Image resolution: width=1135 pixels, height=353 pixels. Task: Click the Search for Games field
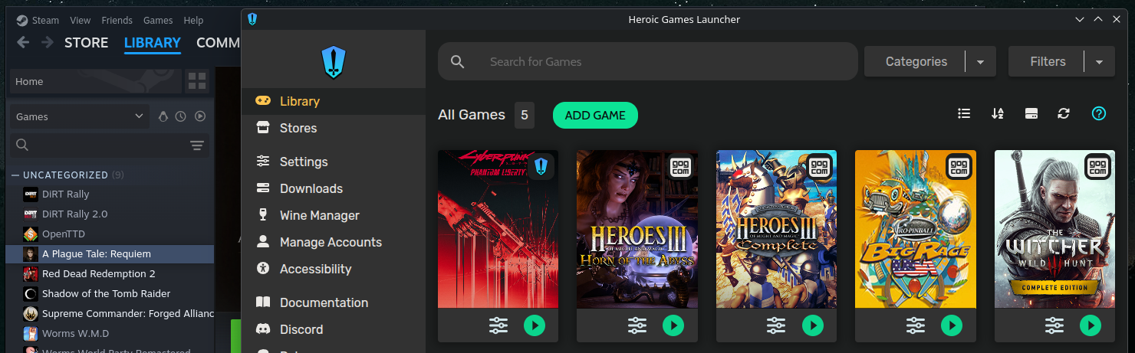click(660, 61)
